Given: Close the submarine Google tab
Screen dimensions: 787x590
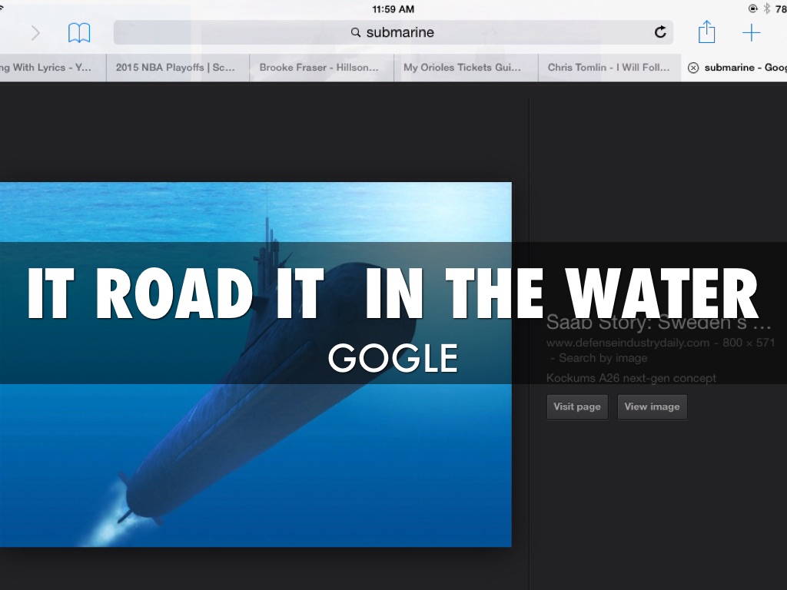Looking at the screenshot, I should point(693,68).
